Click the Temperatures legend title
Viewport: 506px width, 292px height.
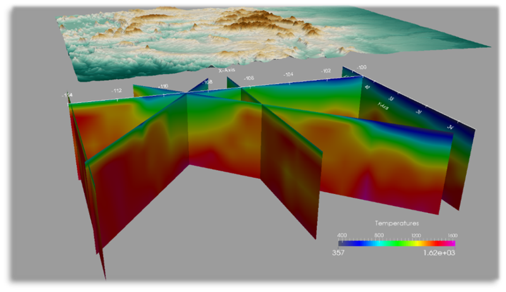tap(397, 223)
